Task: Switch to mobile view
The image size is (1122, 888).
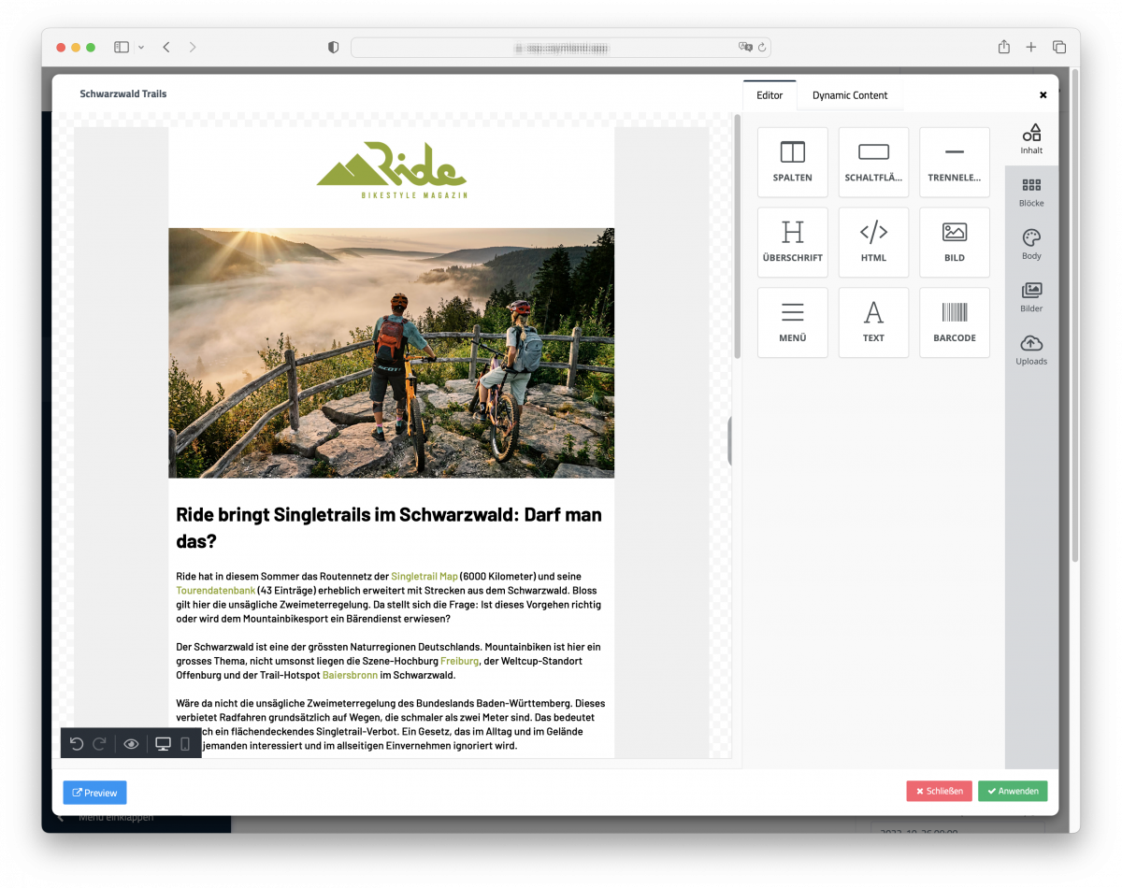Action: 185,744
